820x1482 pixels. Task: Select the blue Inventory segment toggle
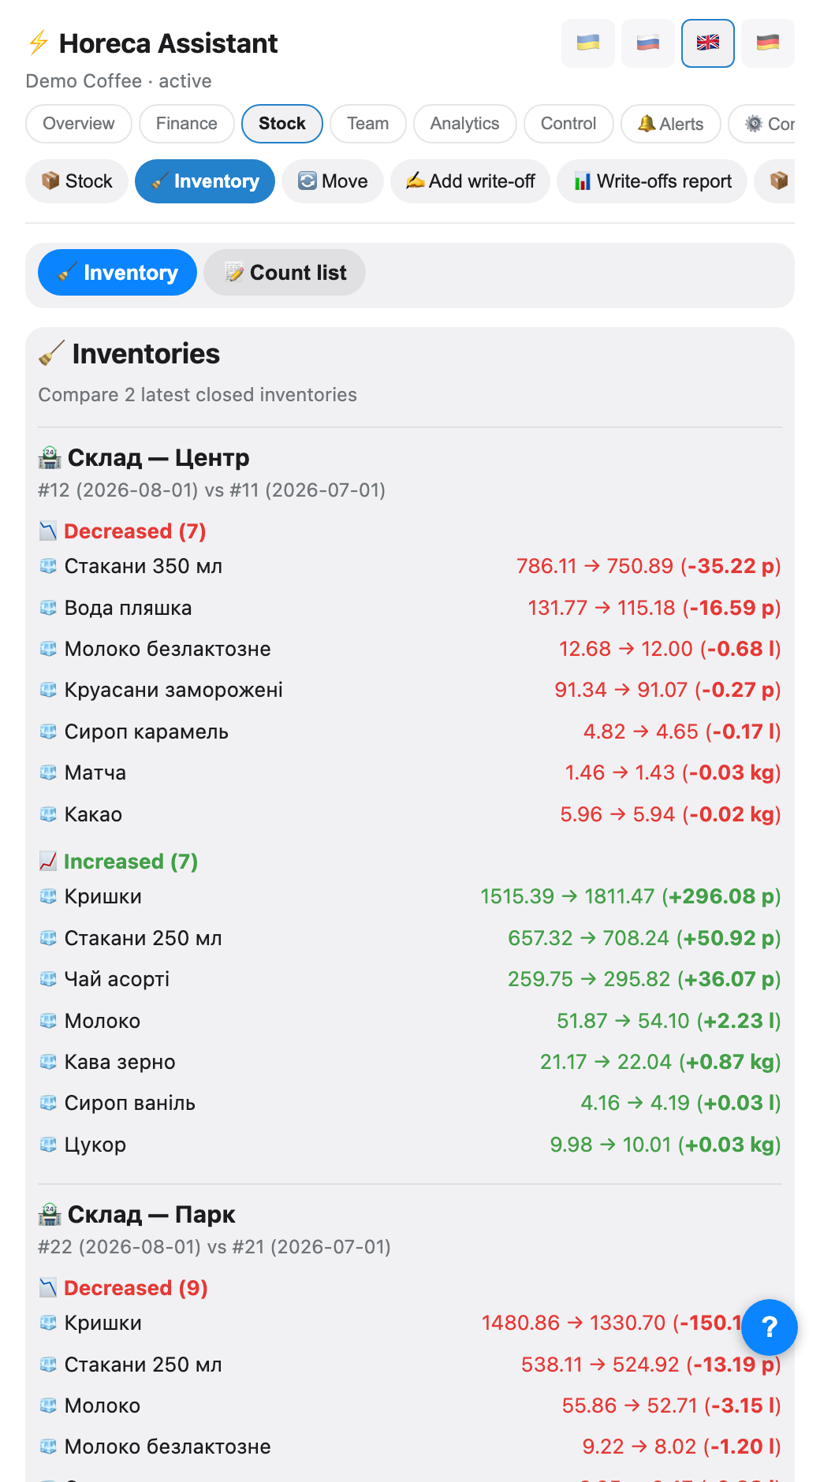(117, 273)
